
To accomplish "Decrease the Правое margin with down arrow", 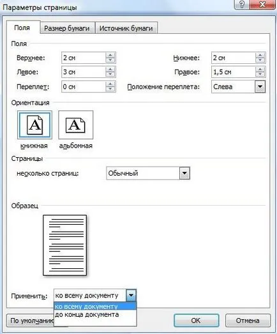I will coord(260,74).
